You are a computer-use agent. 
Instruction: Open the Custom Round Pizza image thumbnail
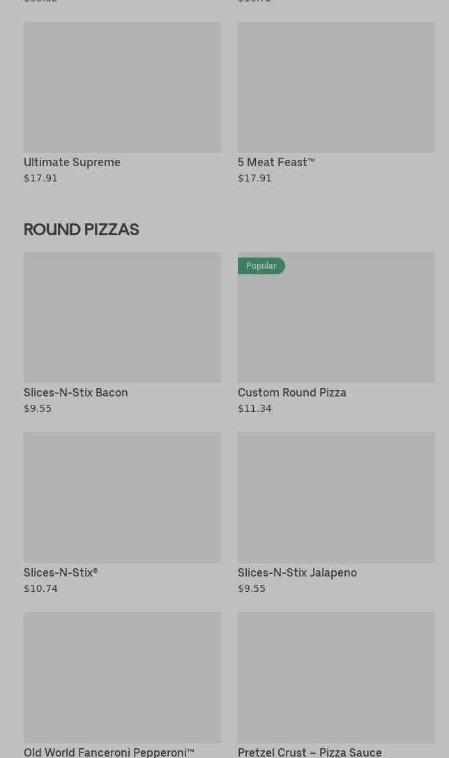336,325
